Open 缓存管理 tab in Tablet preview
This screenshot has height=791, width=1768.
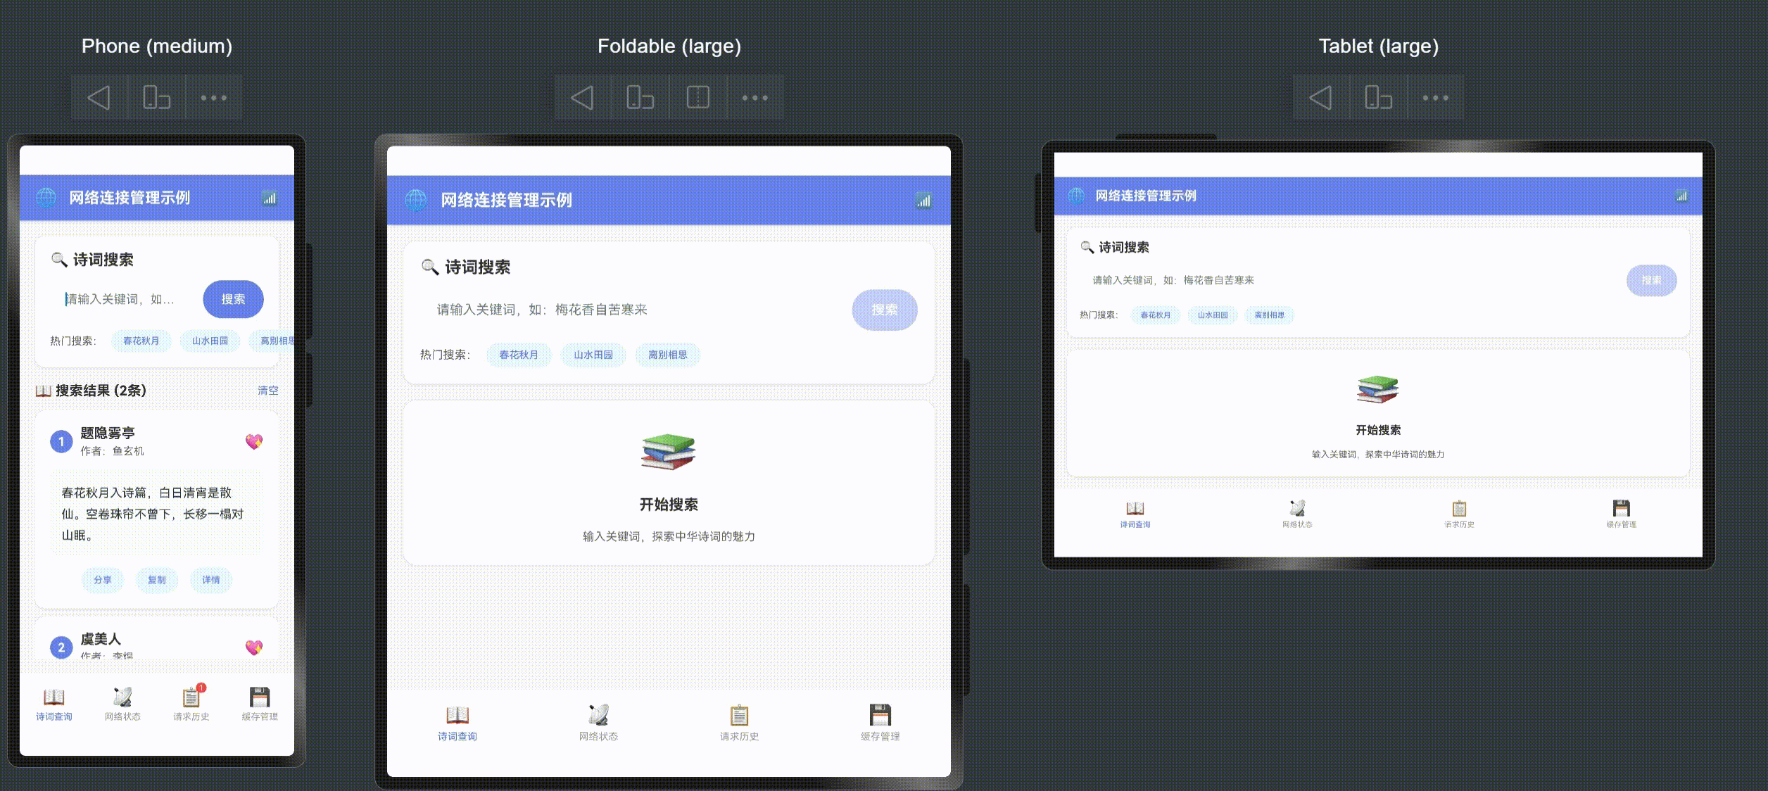pyautogui.click(x=1621, y=513)
